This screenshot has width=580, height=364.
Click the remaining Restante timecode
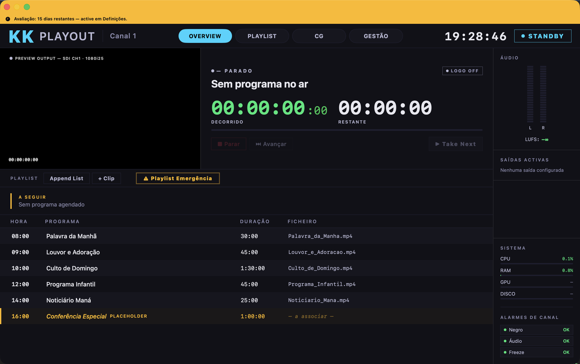[385, 108]
